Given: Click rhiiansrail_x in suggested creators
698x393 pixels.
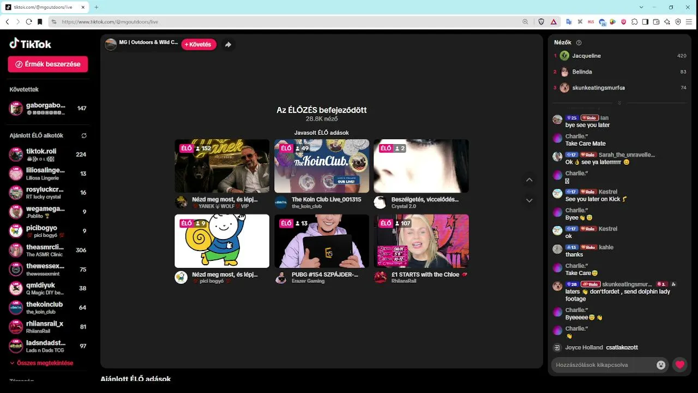Looking at the screenshot, I should click(x=48, y=327).
